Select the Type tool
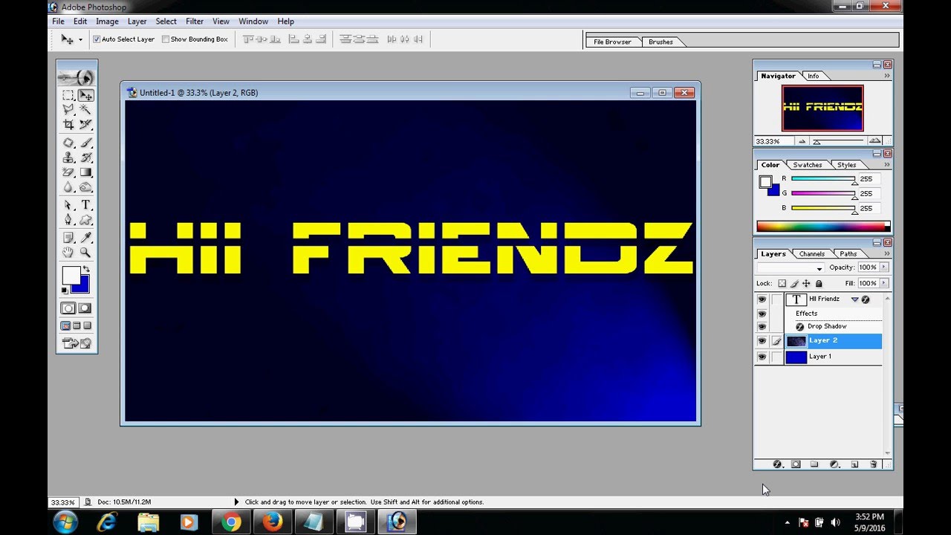This screenshot has width=951, height=535. (x=86, y=205)
